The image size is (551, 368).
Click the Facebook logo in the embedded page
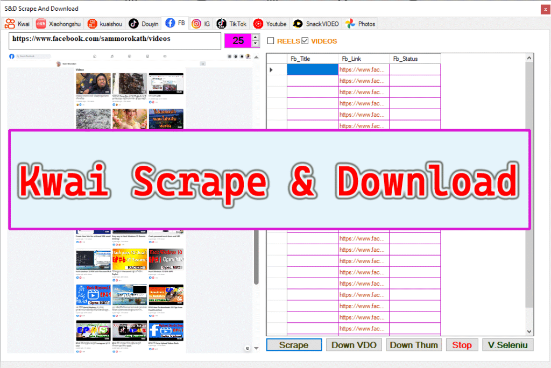[x=12, y=56]
